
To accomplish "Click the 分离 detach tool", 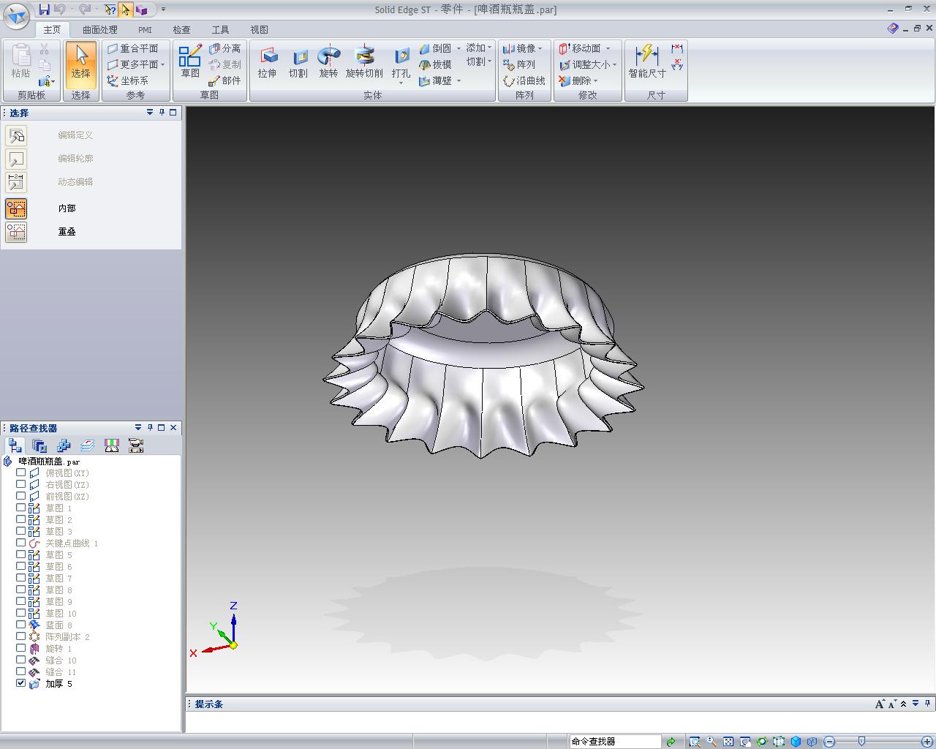I will click(x=224, y=48).
